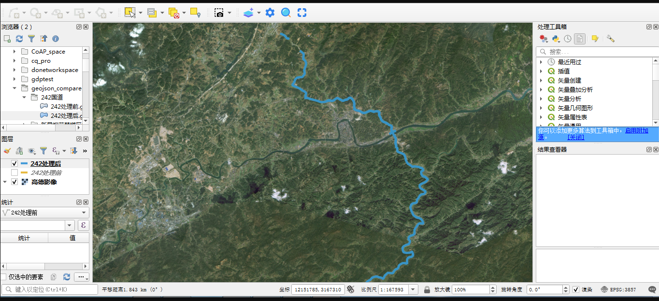Expand 矢量叠加分析 group
This screenshot has width=659, height=301.
tap(541, 89)
